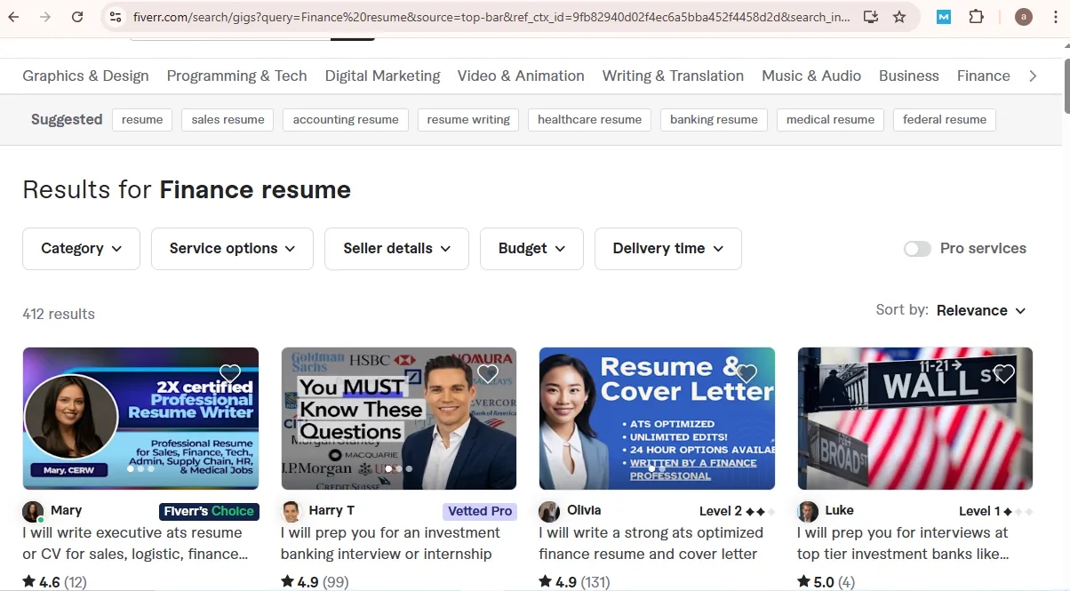
Task: Show more categories with right chevron
Action: click(1033, 76)
